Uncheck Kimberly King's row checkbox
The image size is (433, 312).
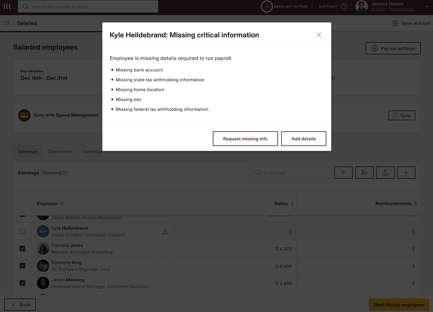pos(23,266)
